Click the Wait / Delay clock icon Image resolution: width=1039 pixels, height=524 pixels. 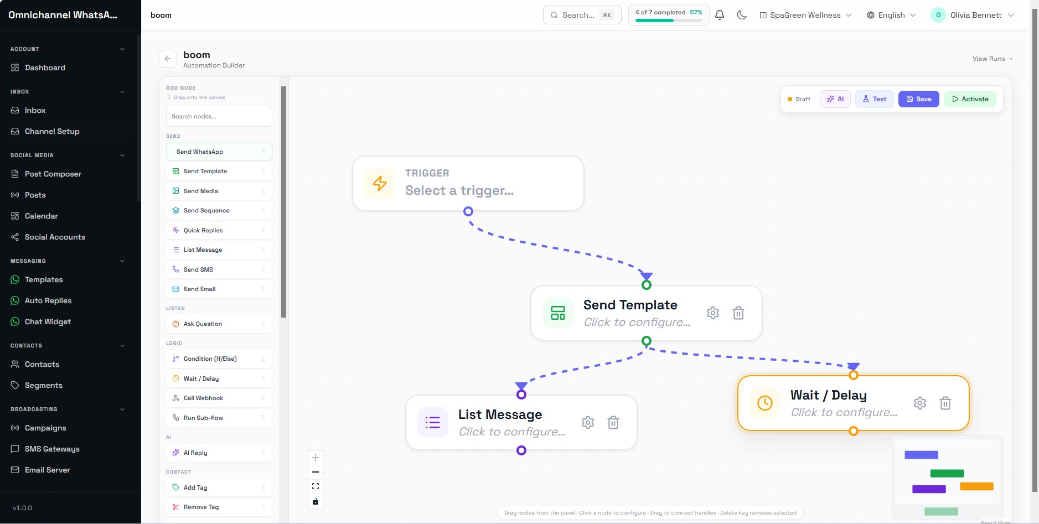(765, 403)
